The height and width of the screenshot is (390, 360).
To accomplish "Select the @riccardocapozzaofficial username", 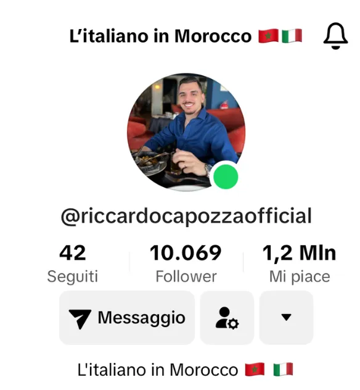I will click(x=186, y=216).
